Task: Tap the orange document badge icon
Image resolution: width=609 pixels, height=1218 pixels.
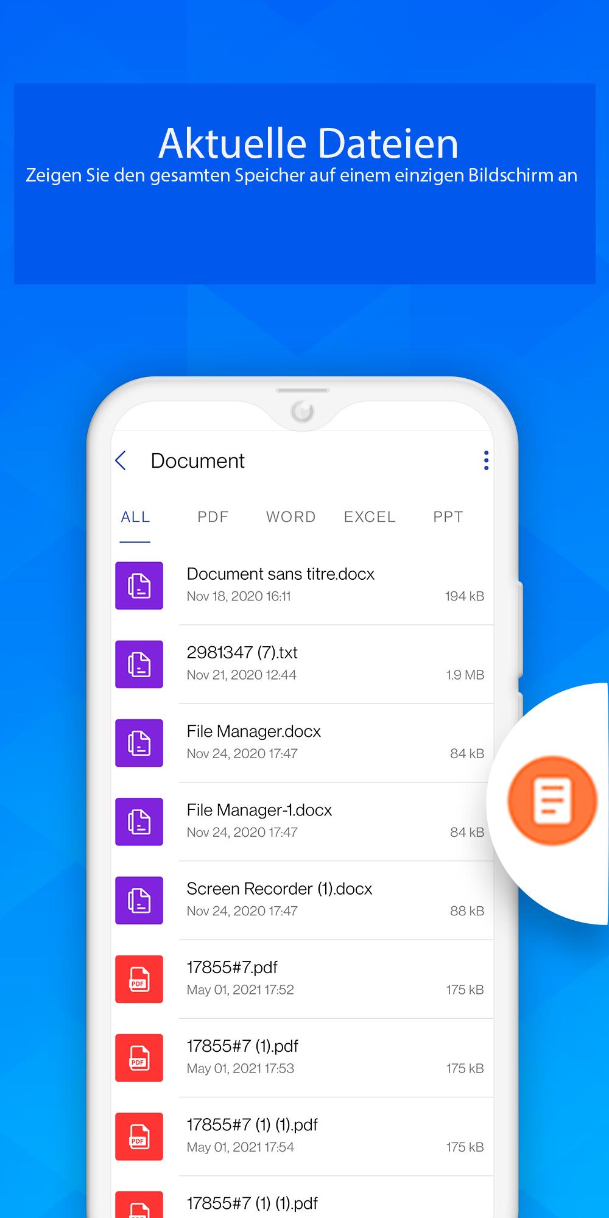Action: (x=552, y=801)
